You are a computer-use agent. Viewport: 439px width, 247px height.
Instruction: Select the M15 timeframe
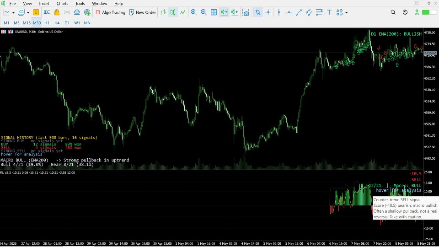point(27,23)
